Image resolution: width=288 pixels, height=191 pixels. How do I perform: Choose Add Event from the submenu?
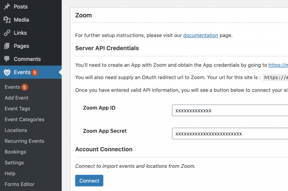[17, 98]
